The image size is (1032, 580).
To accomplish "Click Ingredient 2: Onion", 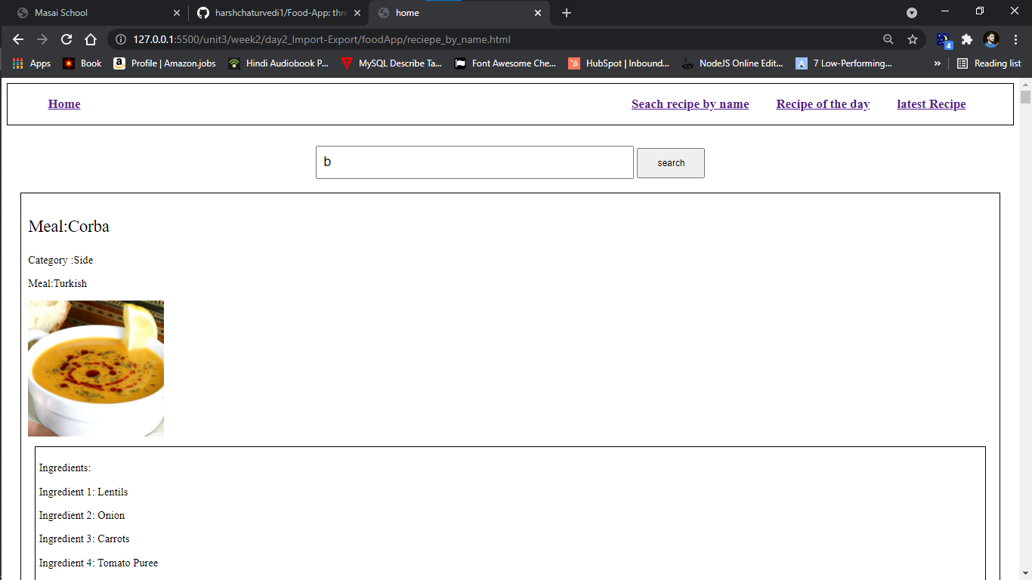I will click(82, 515).
